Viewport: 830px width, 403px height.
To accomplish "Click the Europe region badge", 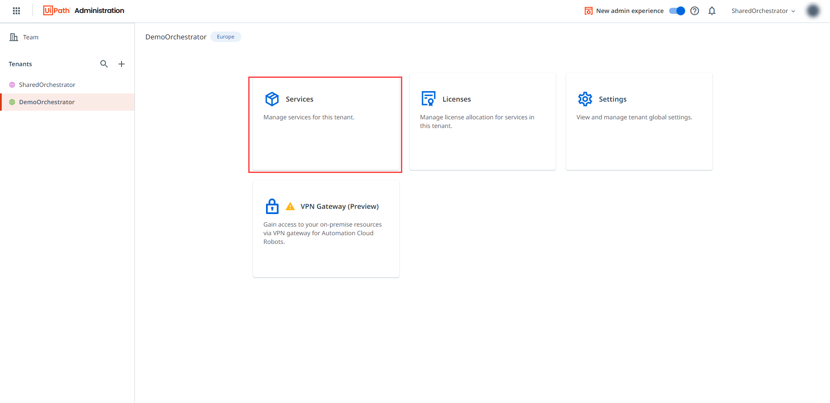I will tap(226, 37).
